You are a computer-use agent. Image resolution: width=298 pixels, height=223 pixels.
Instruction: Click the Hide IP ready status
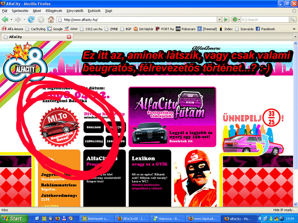coord(284,210)
